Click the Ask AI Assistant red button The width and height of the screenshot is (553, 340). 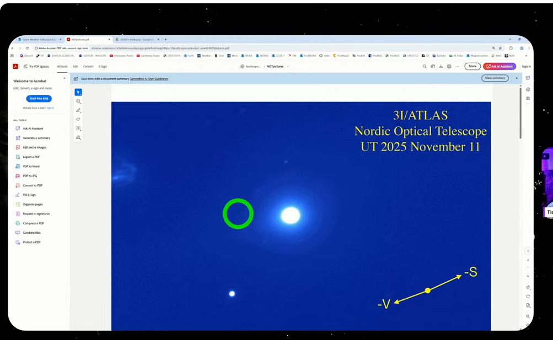click(500, 66)
